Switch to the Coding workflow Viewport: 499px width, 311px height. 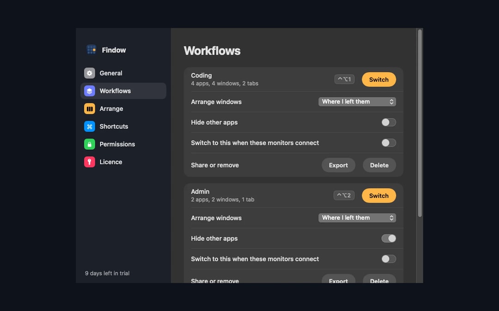click(379, 79)
